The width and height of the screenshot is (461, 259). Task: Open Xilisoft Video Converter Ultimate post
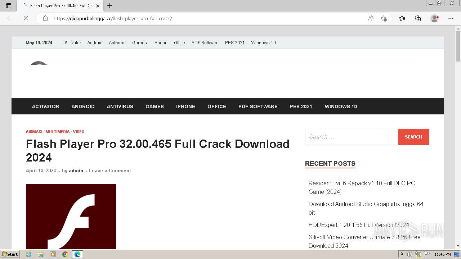364,241
